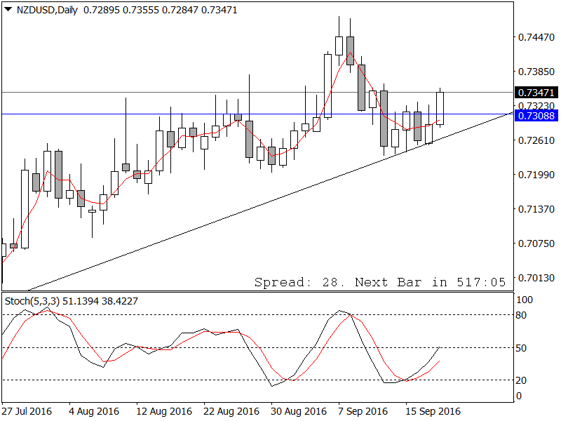Select the price axis label 0.72610
This screenshot has width=561, height=421.
pos(536,140)
